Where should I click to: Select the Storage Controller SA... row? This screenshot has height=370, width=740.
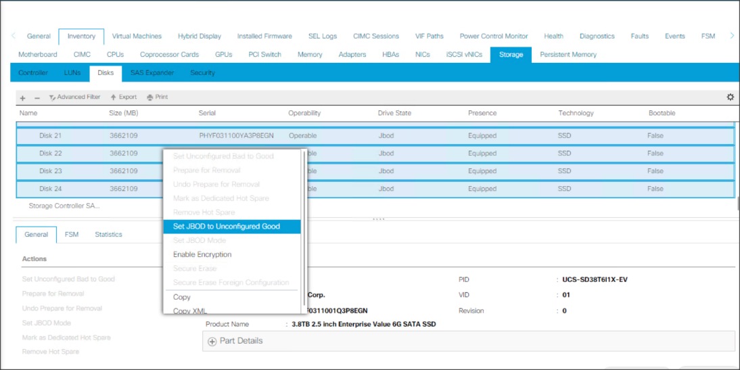point(64,206)
